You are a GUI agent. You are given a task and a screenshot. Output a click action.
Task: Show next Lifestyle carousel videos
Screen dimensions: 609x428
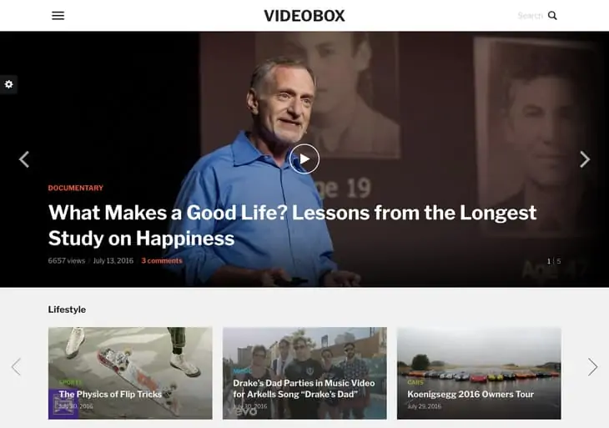tap(592, 366)
